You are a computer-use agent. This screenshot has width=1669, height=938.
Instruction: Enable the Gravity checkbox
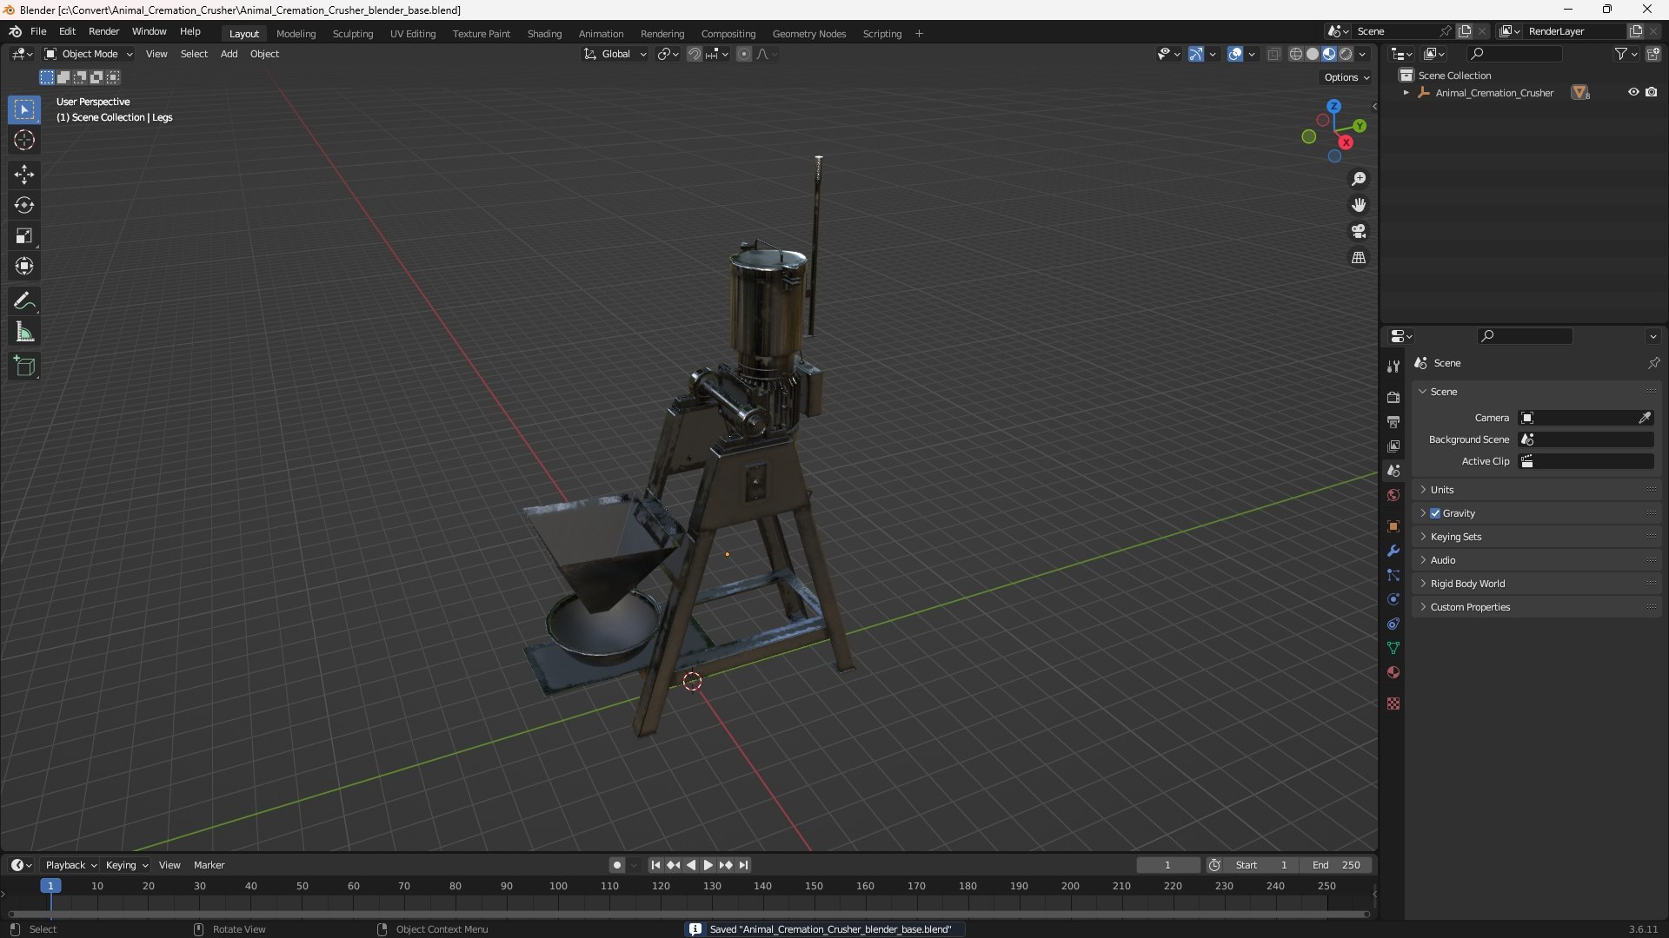[1435, 513]
